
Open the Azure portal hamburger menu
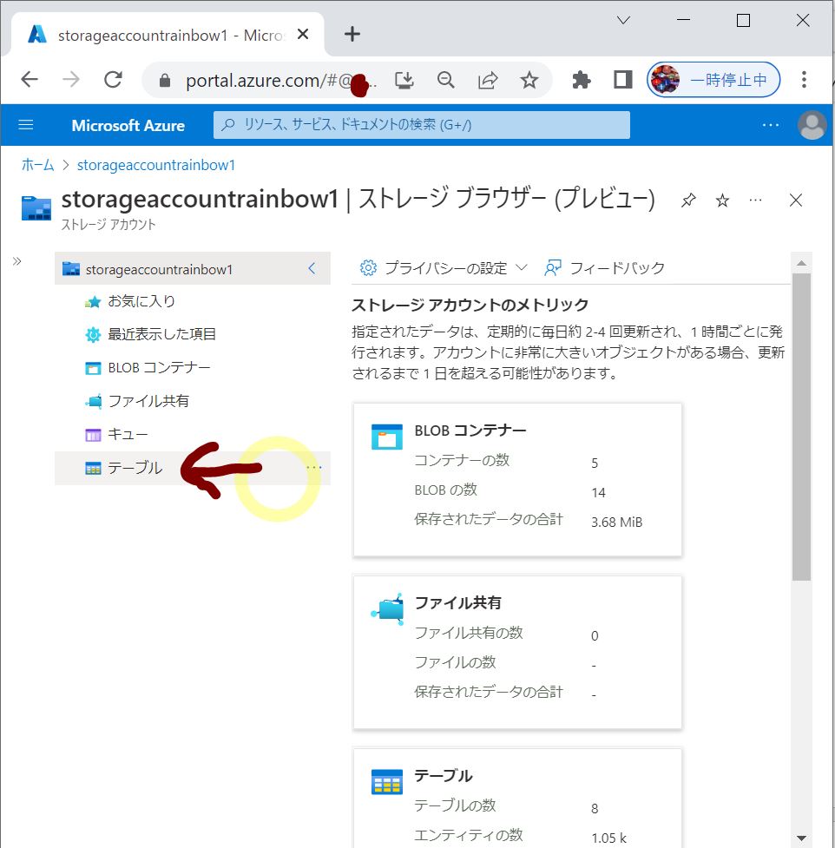[x=26, y=125]
